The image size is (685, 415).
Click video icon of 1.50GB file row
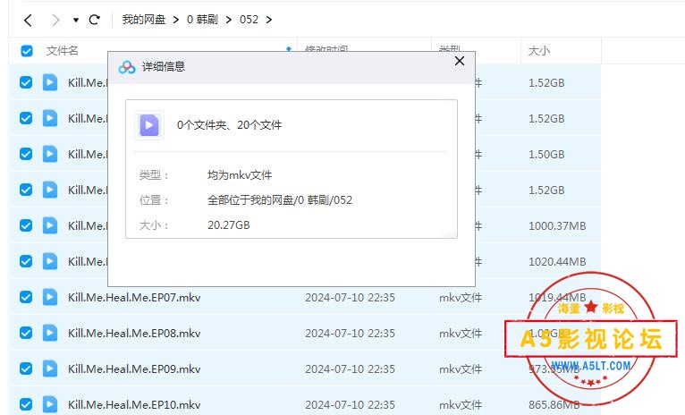pyautogui.click(x=50, y=154)
